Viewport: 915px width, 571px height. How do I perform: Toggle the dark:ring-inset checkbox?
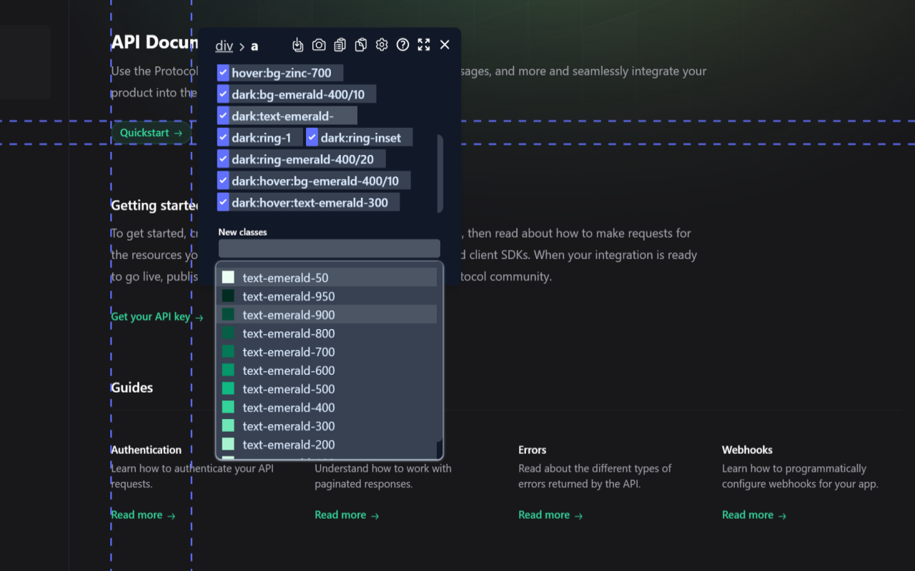312,138
